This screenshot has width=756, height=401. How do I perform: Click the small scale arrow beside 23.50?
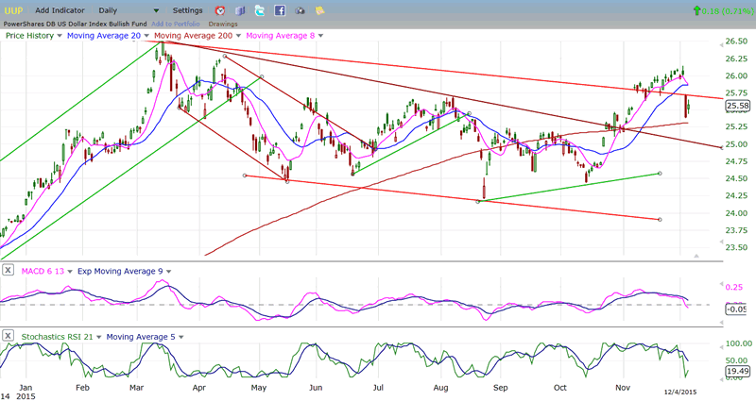tap(696, 256)
